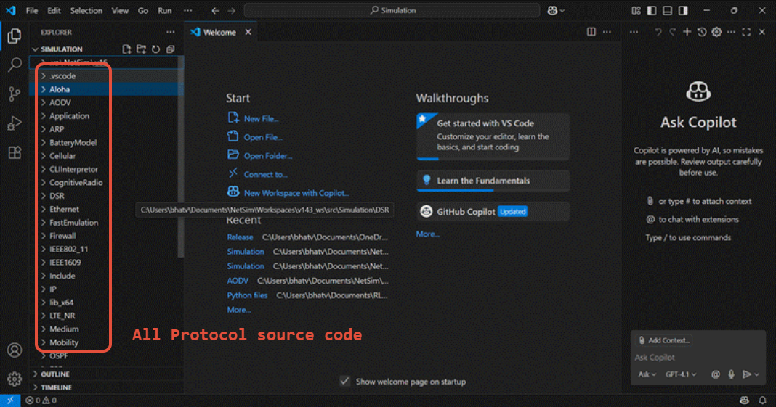Open notifications bell in status bar

tap(763, 400)
